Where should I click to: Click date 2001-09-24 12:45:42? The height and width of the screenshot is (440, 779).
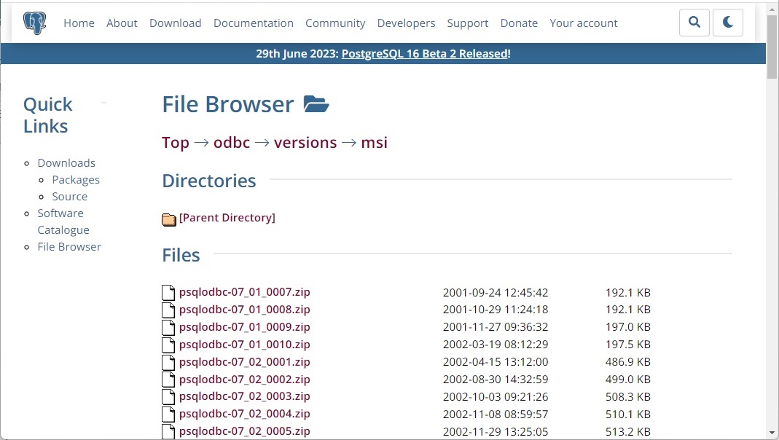tap(496, 293)
